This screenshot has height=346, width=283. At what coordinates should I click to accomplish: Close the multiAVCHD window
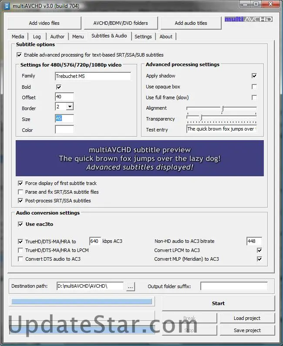pos(271,4)
